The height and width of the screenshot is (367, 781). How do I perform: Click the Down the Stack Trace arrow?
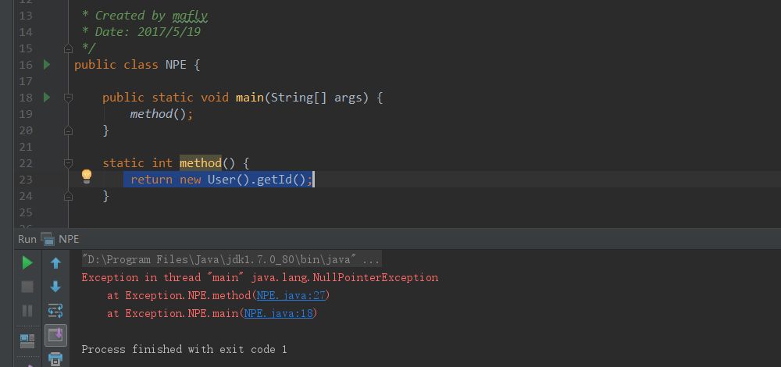tap(55, 287)
